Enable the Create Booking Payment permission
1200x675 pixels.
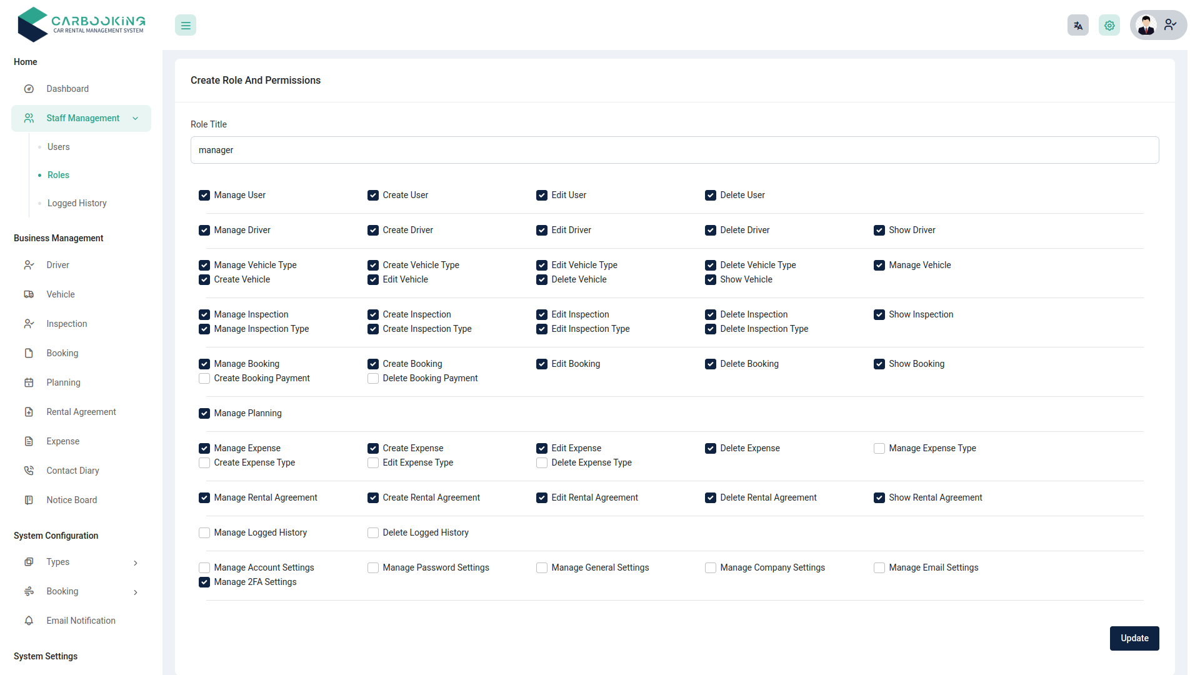[204, 378]
